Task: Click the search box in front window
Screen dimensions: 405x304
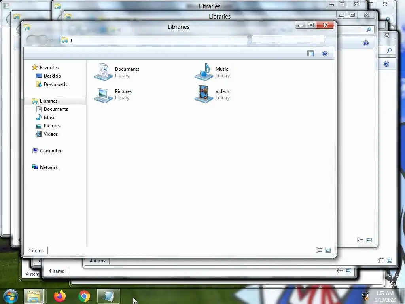Action: coord(288,39)
